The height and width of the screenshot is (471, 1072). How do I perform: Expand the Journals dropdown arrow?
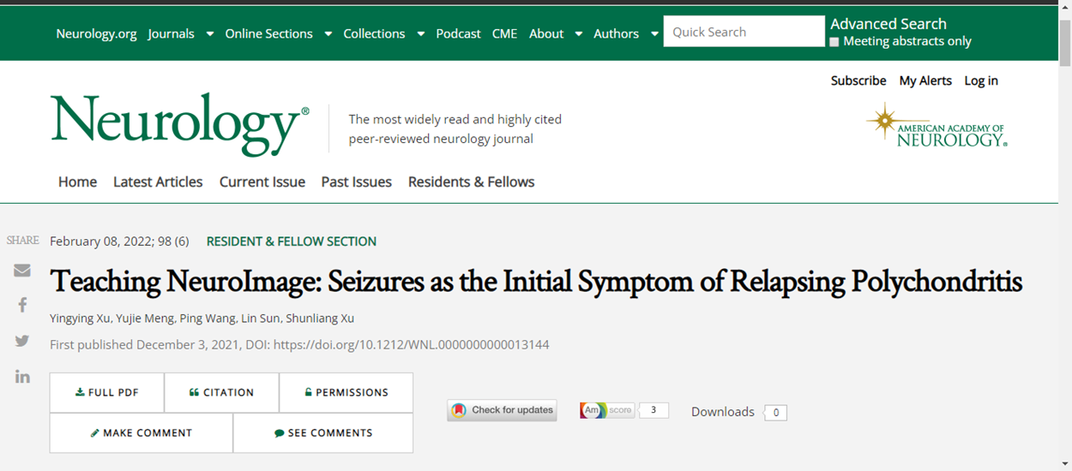click(x=209, y=34)
